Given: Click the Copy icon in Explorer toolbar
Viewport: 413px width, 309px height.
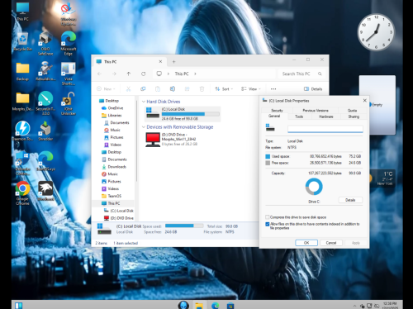Looking at the screenshot, I should click(x=143, y=89).
